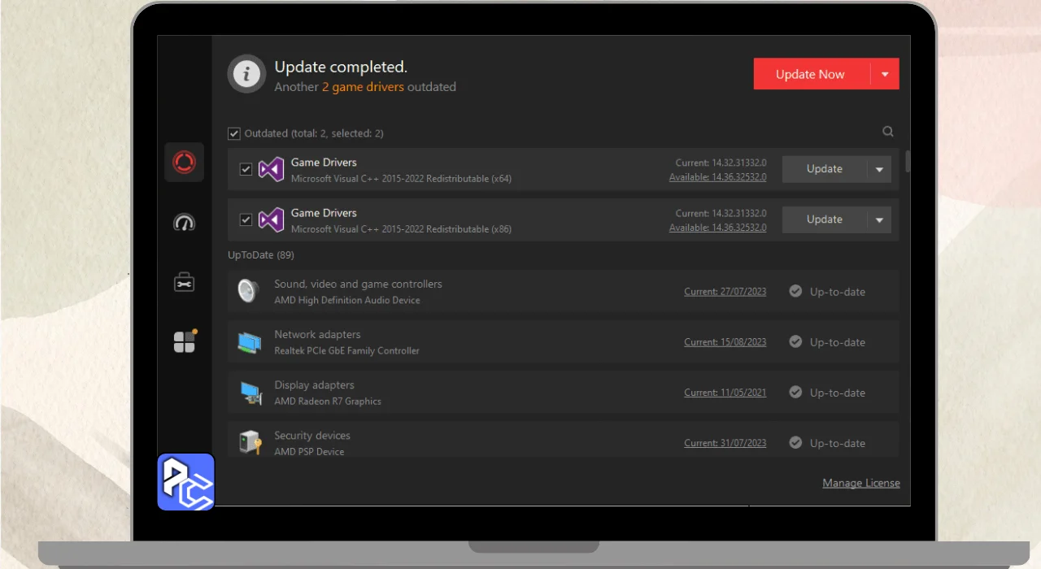
Task: Open the Speed Up gauge sidebar icon
Action: coord(184,223)
